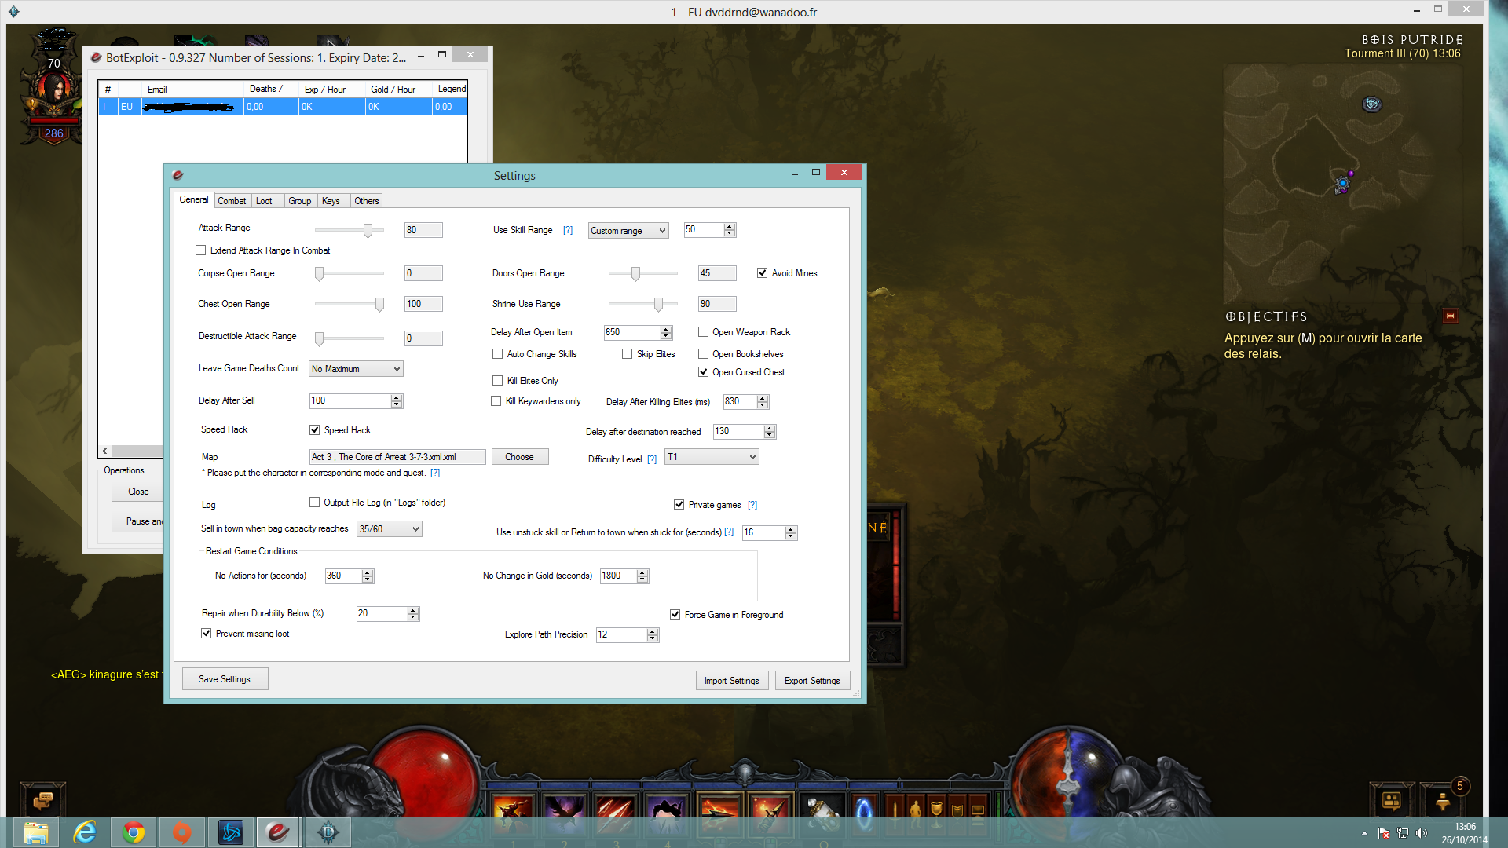
Task: Switch to BotExploit in the taskbar
Action: [x=279, y=832]
